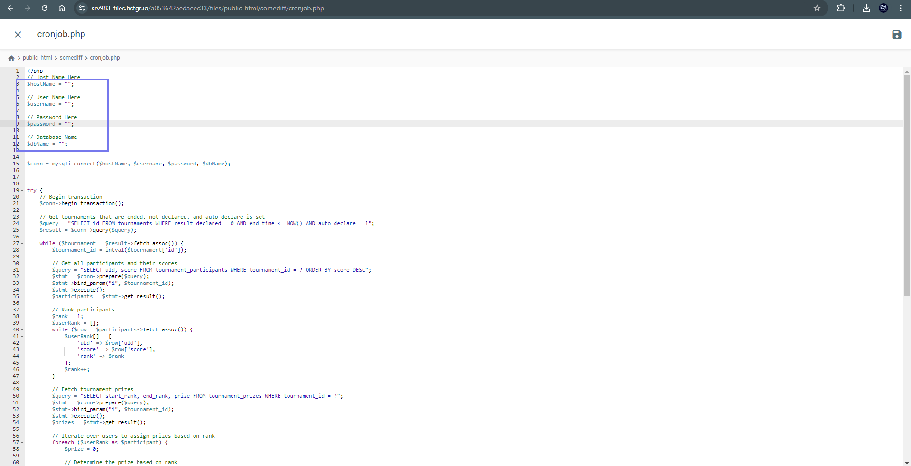This screenshot has width=911, height=466.
Task: Save the cronjob.php file
Action: pos(897,35)
